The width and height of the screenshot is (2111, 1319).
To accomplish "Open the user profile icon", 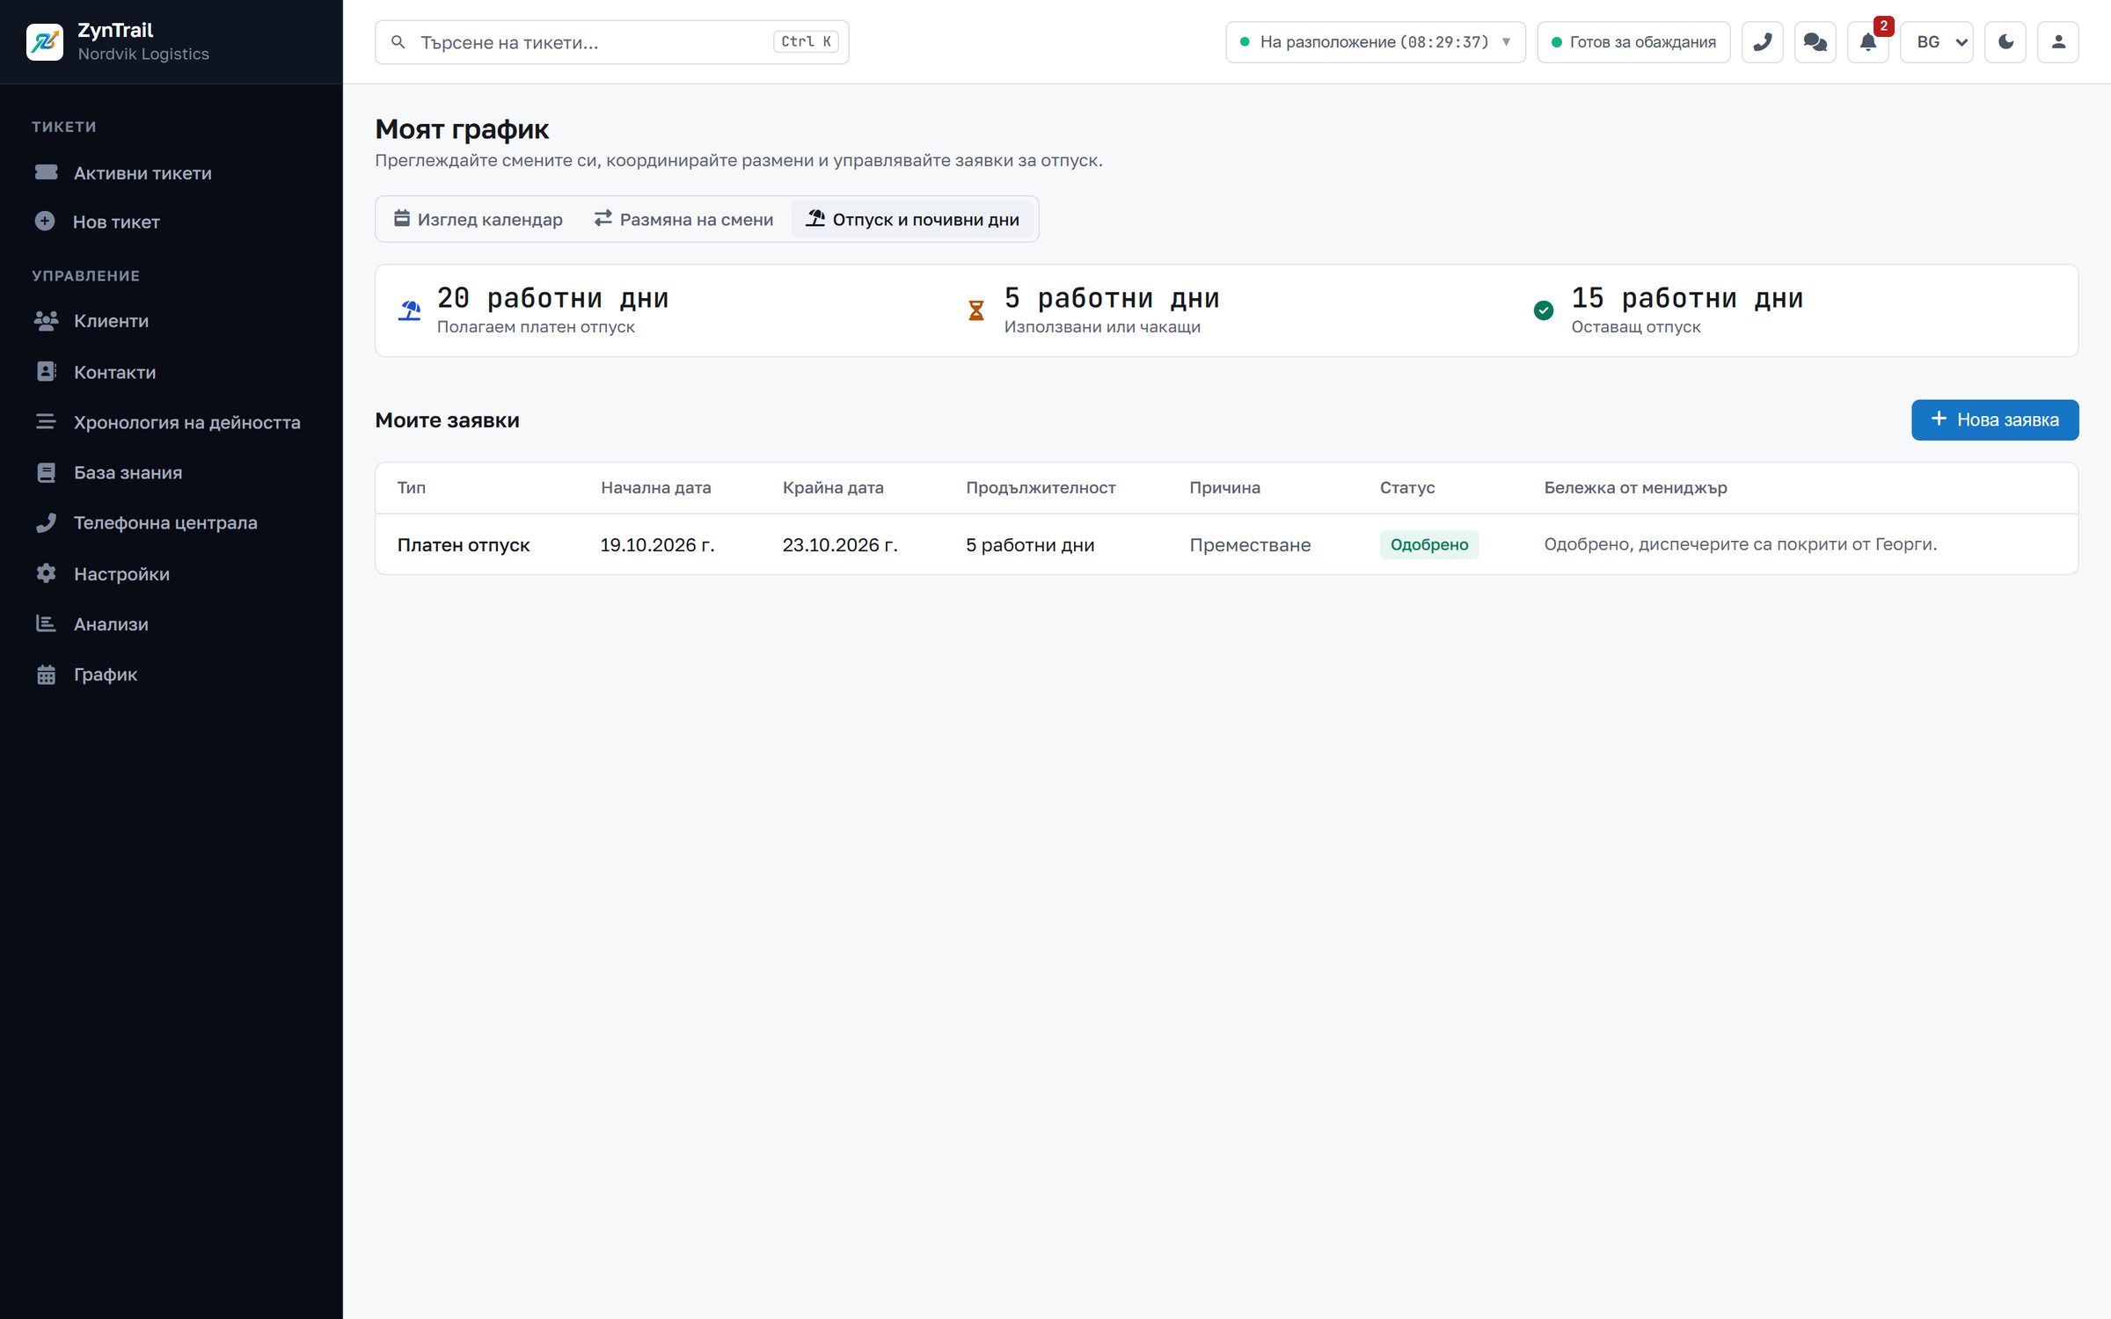I will pos(2058,42).
